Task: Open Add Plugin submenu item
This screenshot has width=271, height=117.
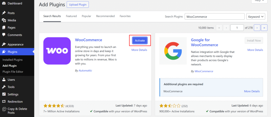Action: point(10,66)
